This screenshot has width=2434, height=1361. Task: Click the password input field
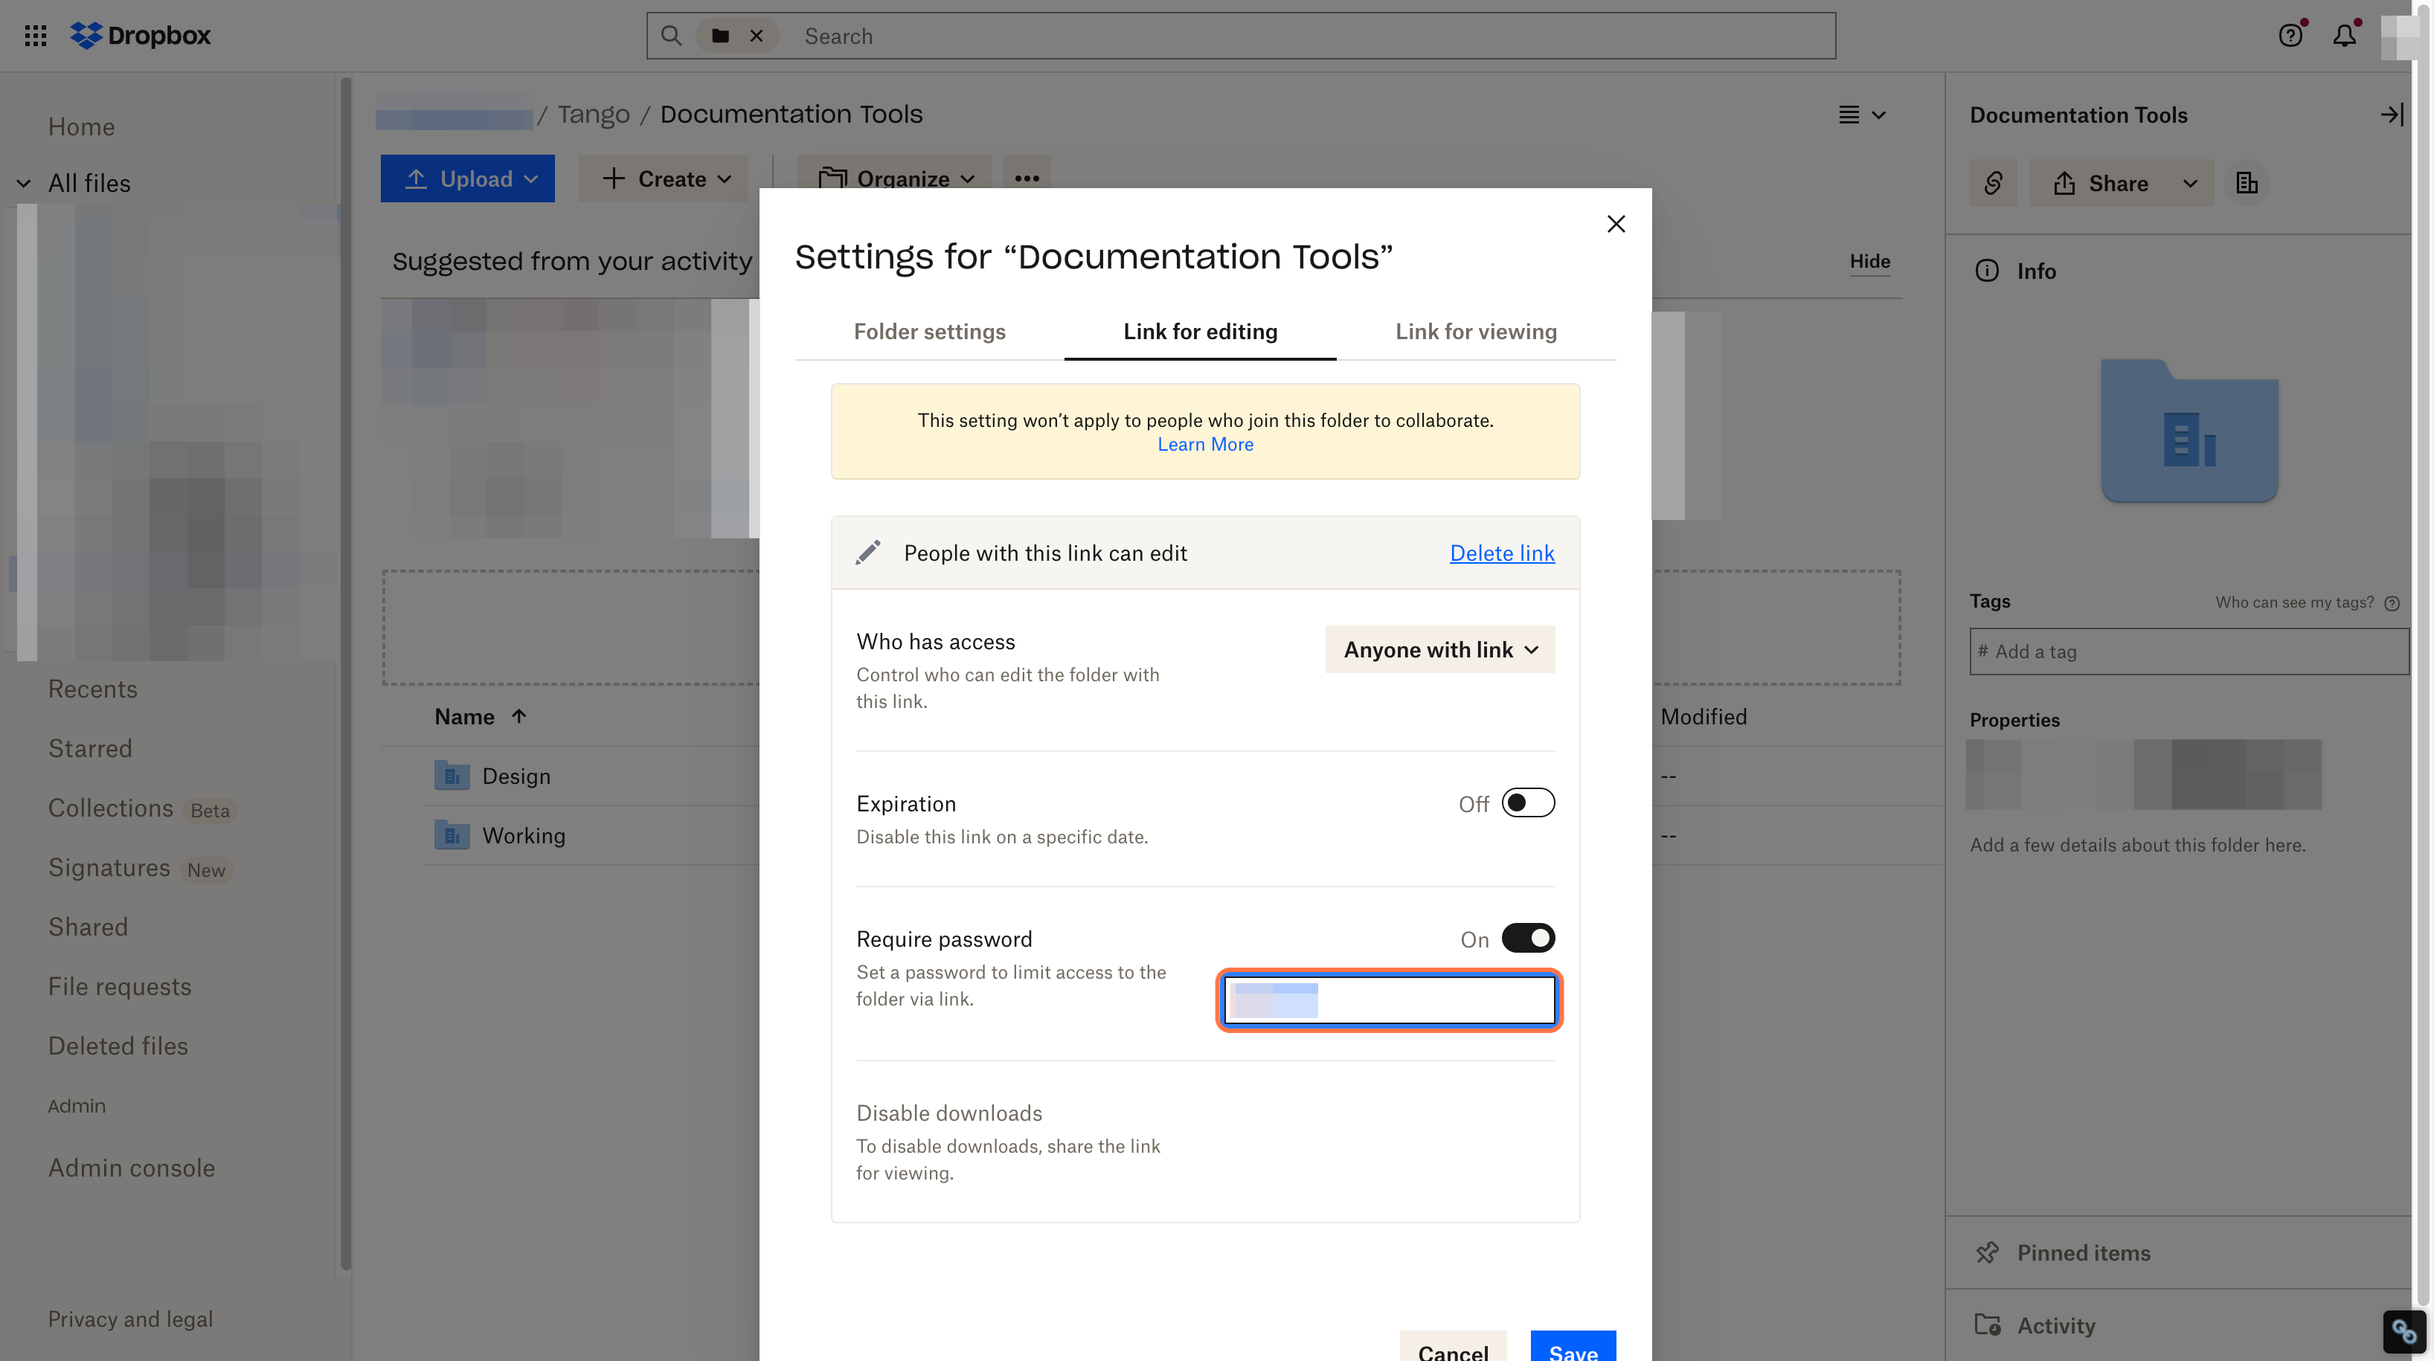coord(1389,1000)
